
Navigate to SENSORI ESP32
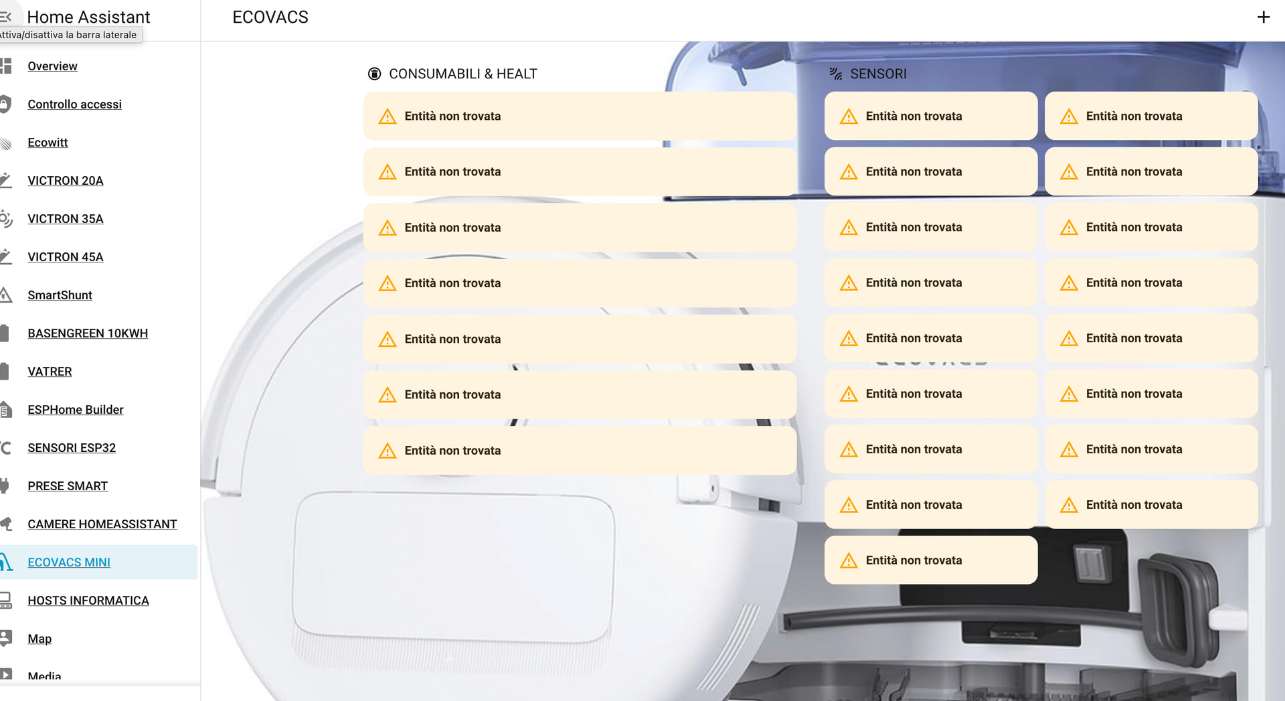[72, 447]
